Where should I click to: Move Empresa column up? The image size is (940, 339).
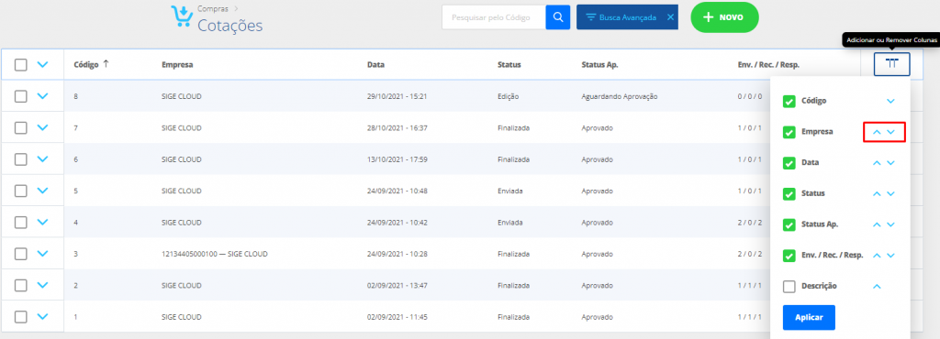click(x=877, y=132)
